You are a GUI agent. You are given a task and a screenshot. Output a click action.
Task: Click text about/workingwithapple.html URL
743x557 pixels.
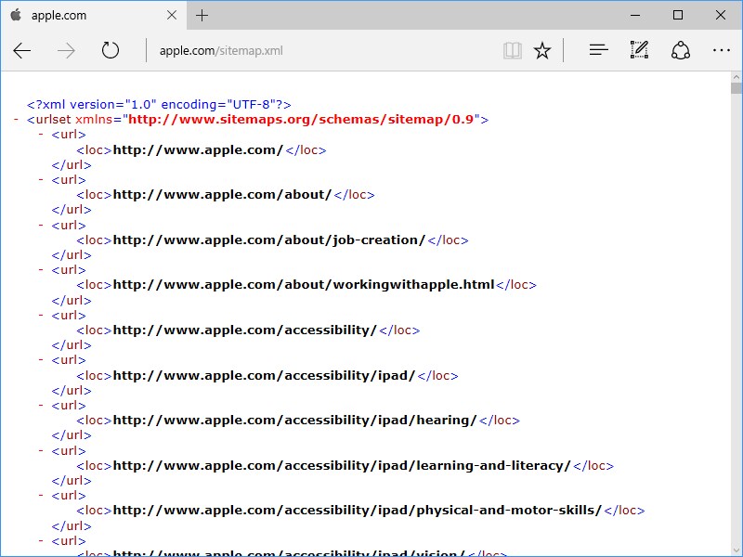tap(304, 285)
